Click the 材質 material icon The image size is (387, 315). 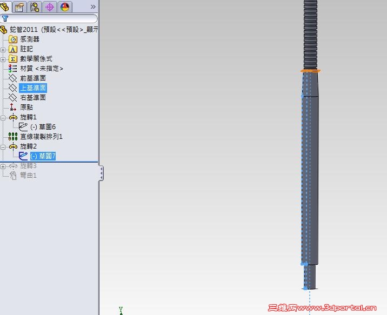13,68
